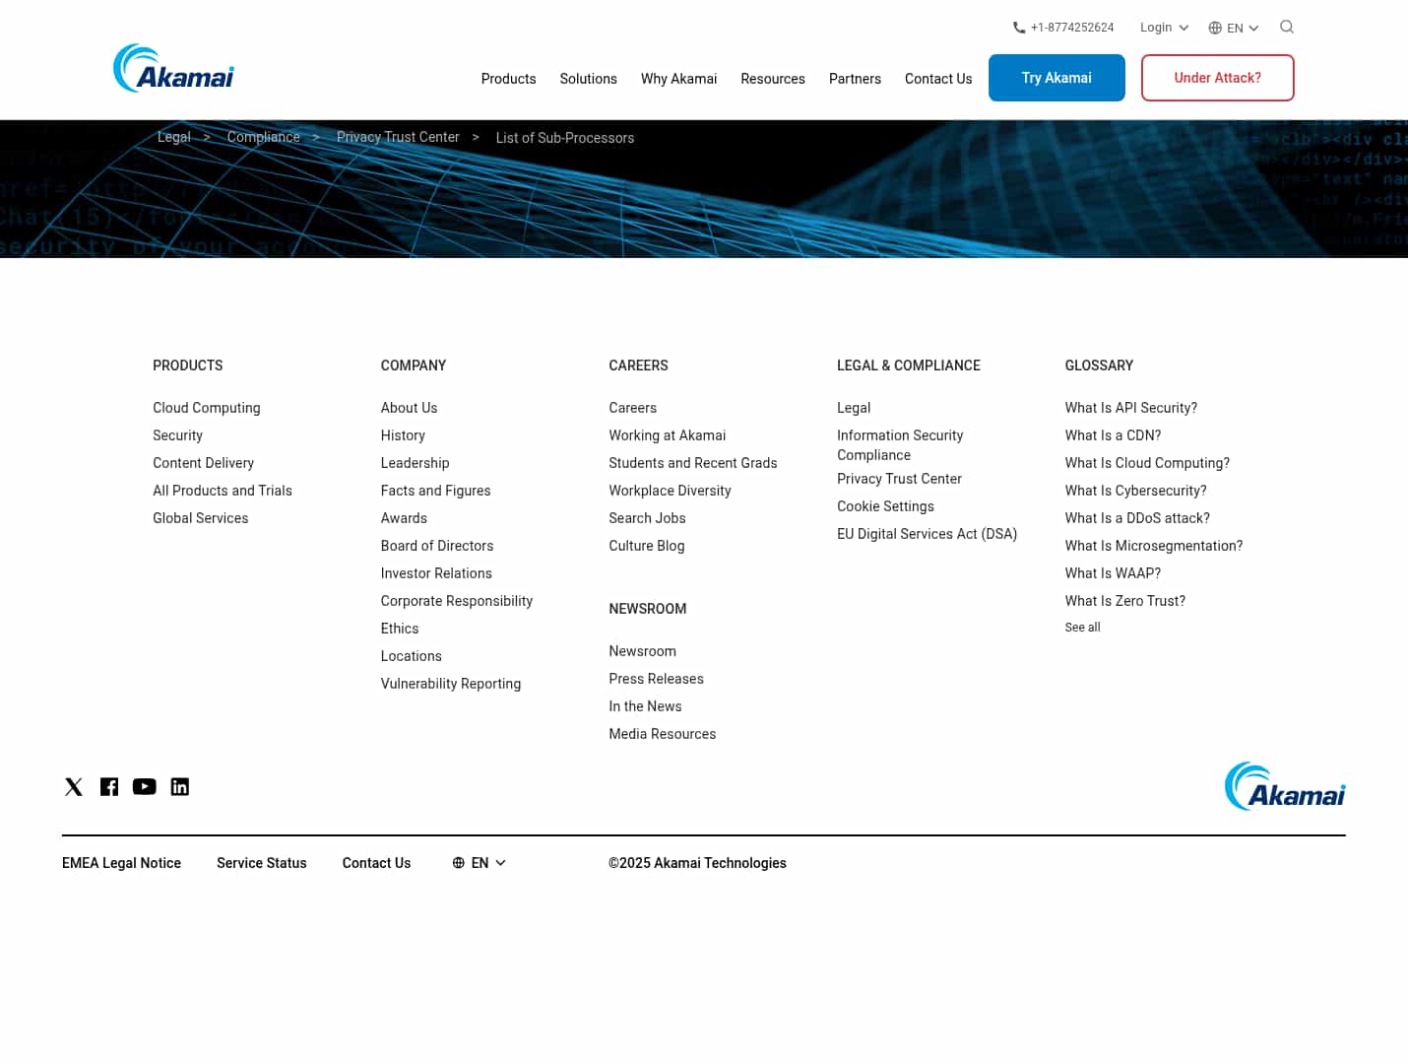Viewport: 1408px width, 1064px height.
Task: Open the Service Status link
Action: pos(262,863)
